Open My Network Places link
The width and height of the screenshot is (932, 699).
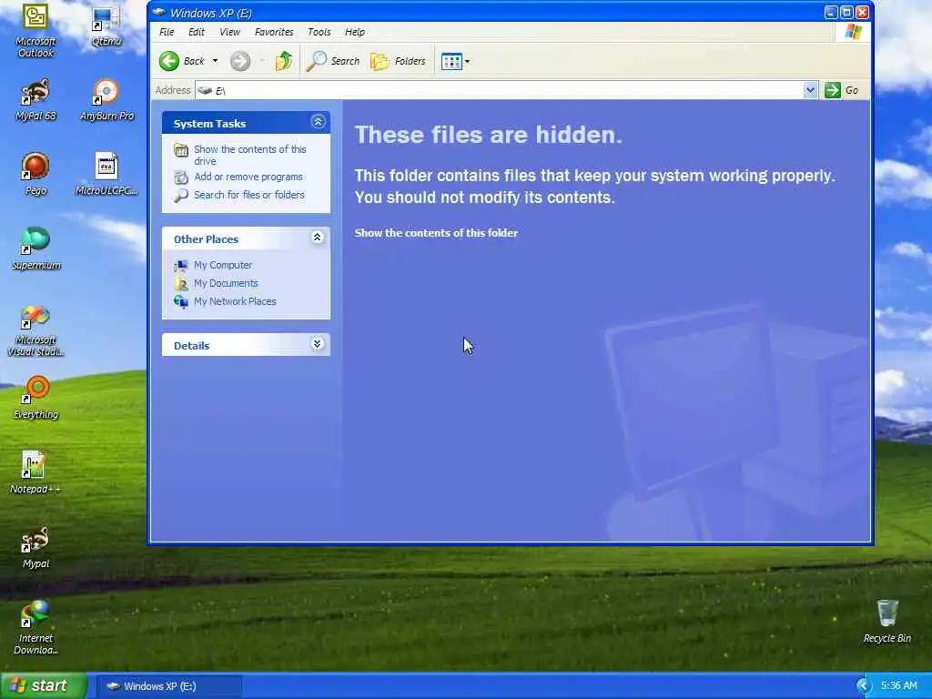coord(235,301)
